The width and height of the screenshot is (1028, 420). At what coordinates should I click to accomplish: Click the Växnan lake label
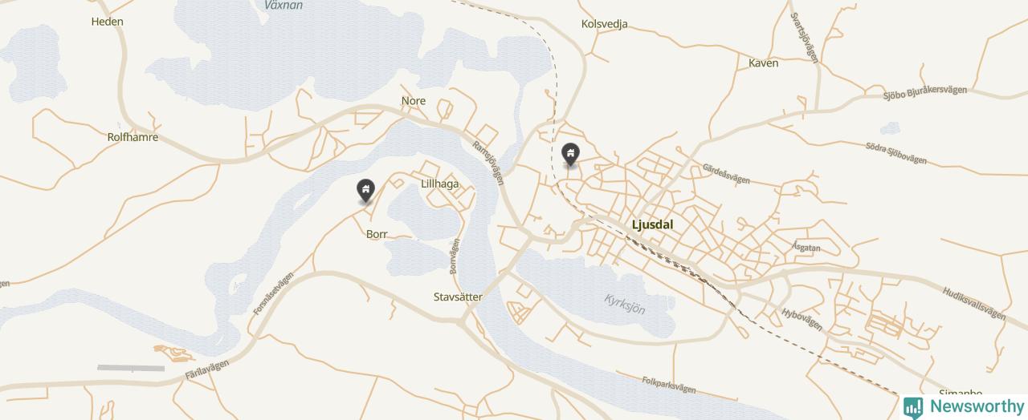click(x=284, y=5)
